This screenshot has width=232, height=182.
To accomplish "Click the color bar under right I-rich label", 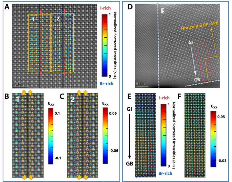I will tap(163, 135).
